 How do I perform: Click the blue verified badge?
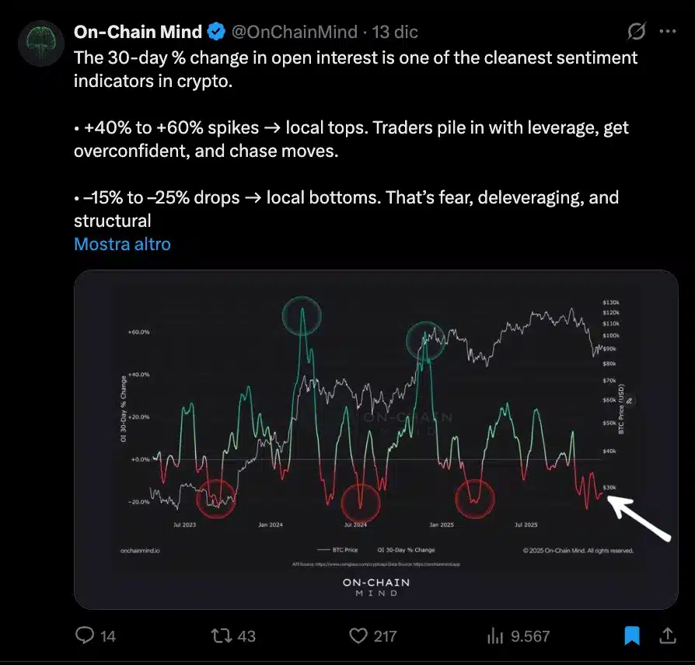[217, 32]
